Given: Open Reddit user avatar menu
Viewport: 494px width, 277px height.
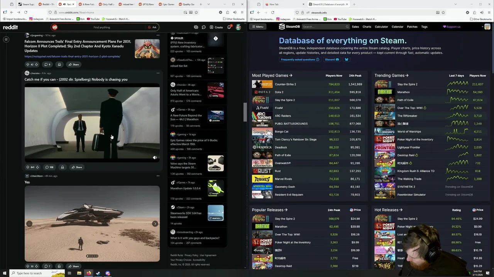Looking at the screenshot, I should (239, 27).
